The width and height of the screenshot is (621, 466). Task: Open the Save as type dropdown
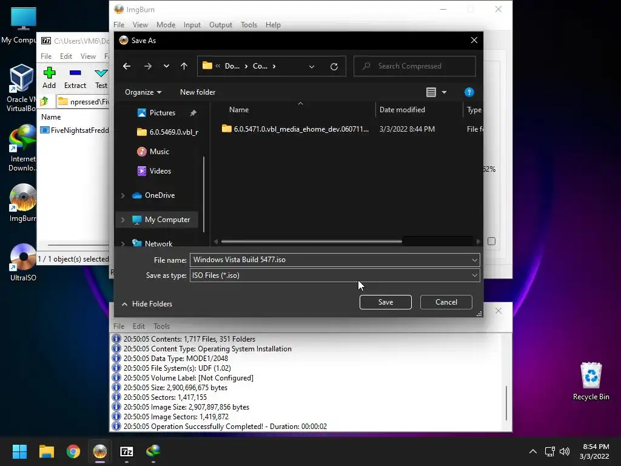[x=474, y=275]
